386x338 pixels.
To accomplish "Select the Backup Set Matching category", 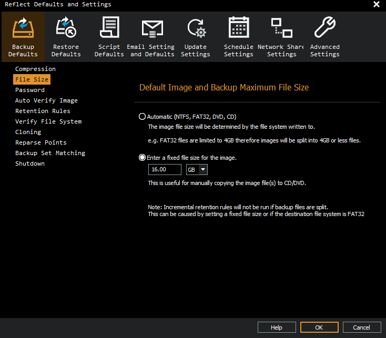I will 50,153.
